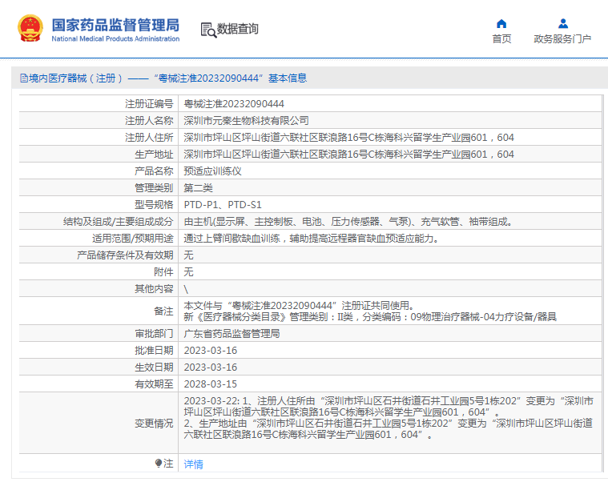This screenshot has width=608, height=482.
Task: Click the national emblem logo
Action: click(30, 29)
